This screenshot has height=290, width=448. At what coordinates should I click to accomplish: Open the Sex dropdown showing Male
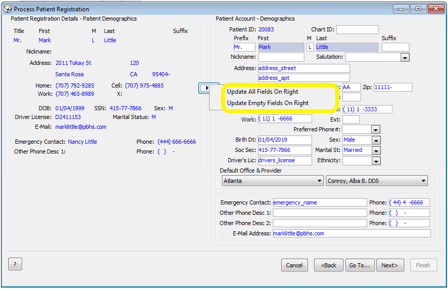pyautogui.click(x=376, y=140)
